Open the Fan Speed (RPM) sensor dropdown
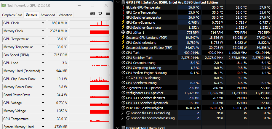The height and width of the screenshot is (129, 272). (x=43, y=55)
